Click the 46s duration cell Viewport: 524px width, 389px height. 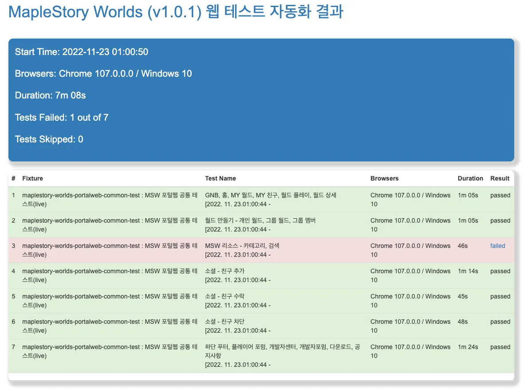(x=462, y=246)
